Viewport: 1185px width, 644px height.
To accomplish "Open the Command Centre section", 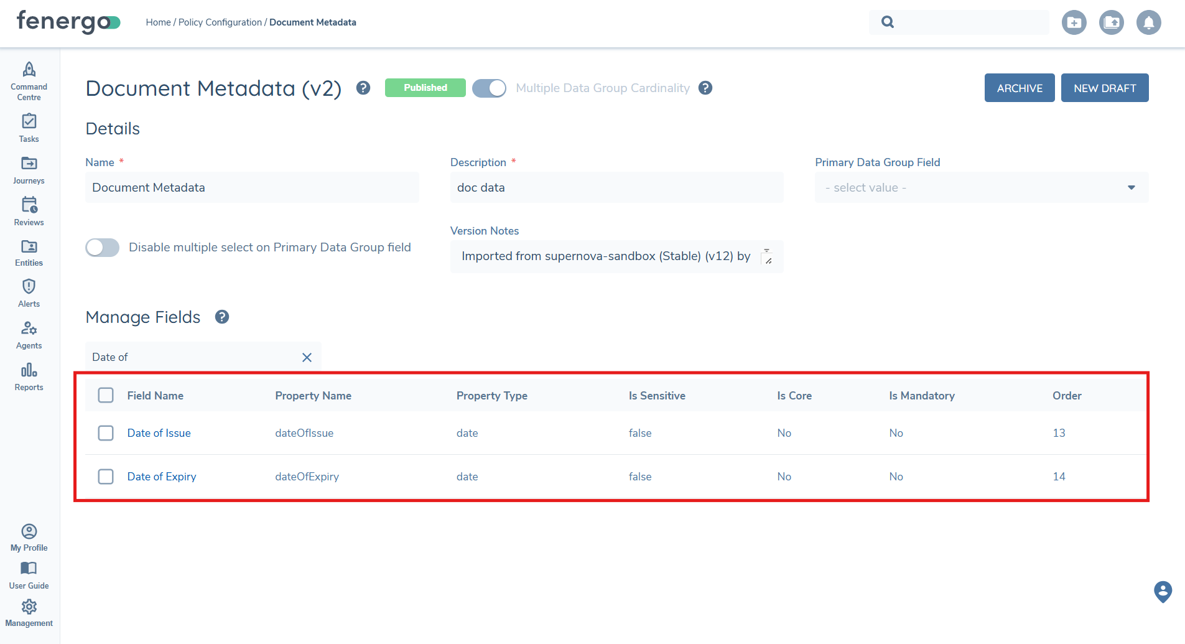I will click(x=29, y=79).
